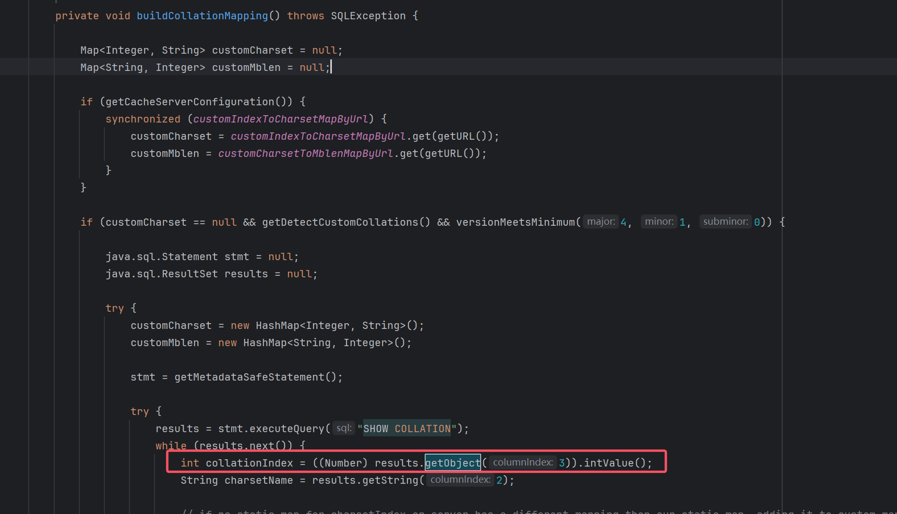
Task: Click the 'synchronized' keyword
Action: pos(143,119)
